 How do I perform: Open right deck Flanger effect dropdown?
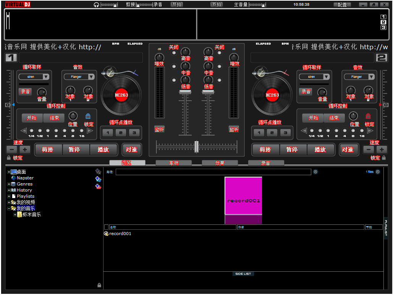pos(372,77)
